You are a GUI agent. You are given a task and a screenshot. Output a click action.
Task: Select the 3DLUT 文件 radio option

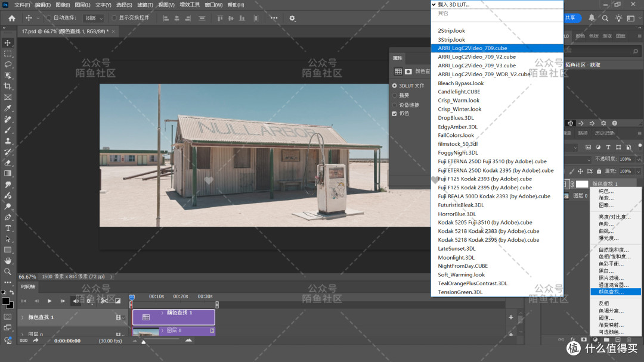pos(394,86)
